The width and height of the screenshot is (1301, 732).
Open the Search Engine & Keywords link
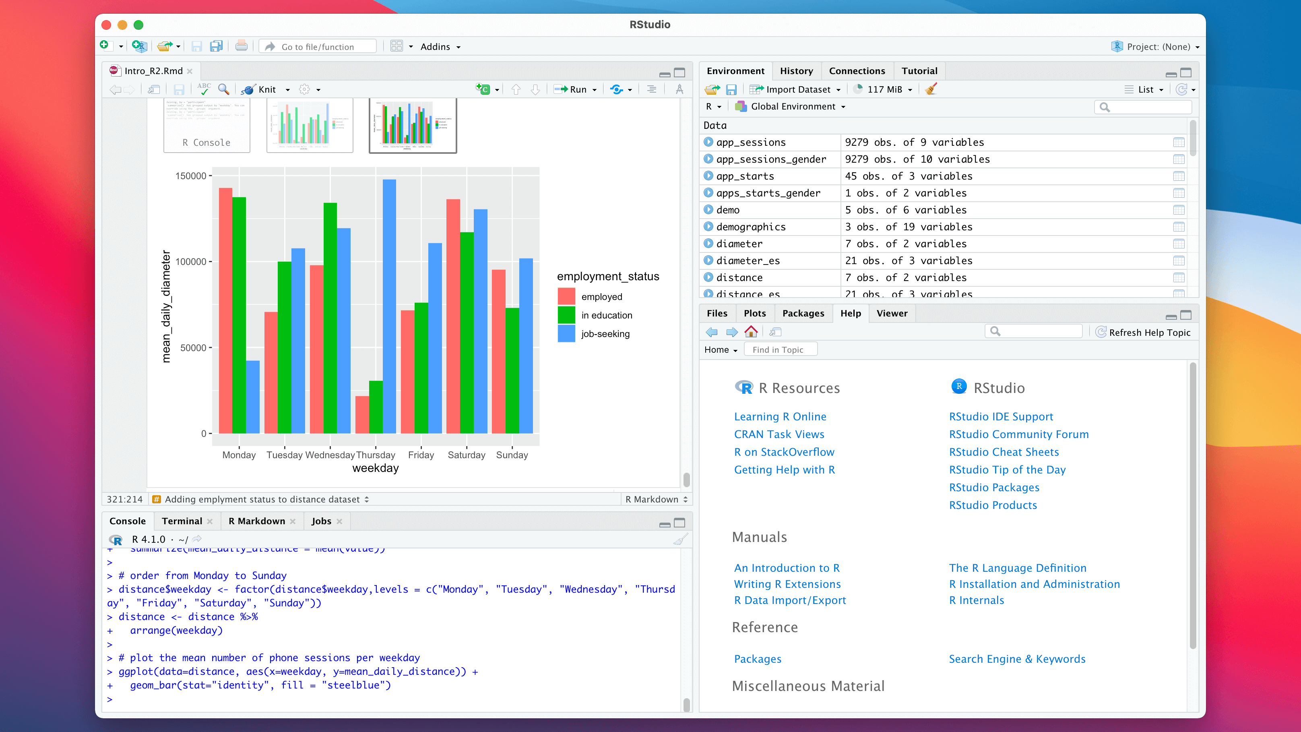(1017, 659)
